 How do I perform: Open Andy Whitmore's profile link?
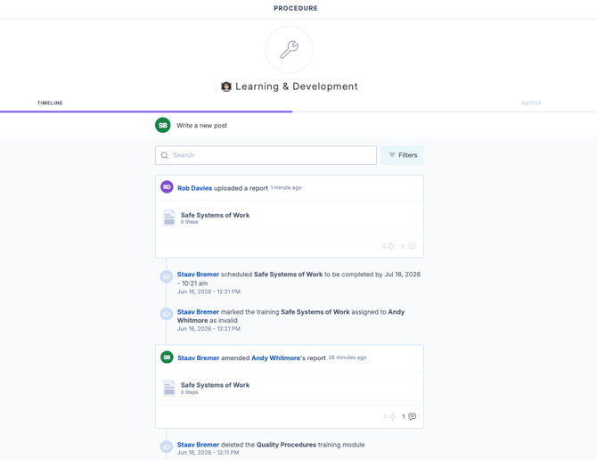point(275,358)
